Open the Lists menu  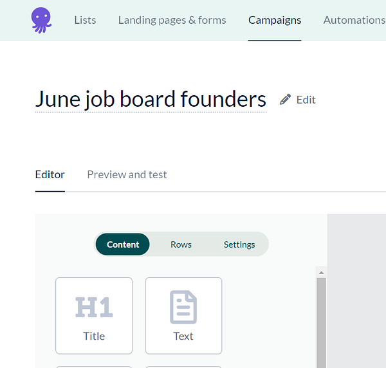tap(85, 20)
